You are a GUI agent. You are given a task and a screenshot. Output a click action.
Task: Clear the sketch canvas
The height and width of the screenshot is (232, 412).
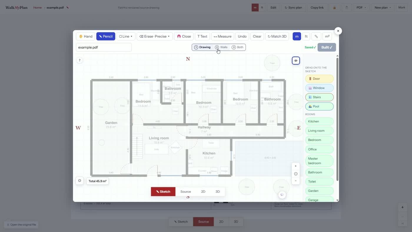(257, 37)
